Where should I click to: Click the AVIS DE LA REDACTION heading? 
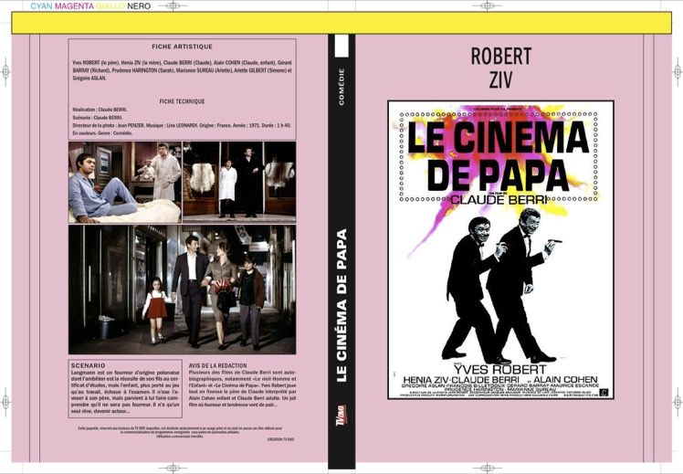coord(218,366)
